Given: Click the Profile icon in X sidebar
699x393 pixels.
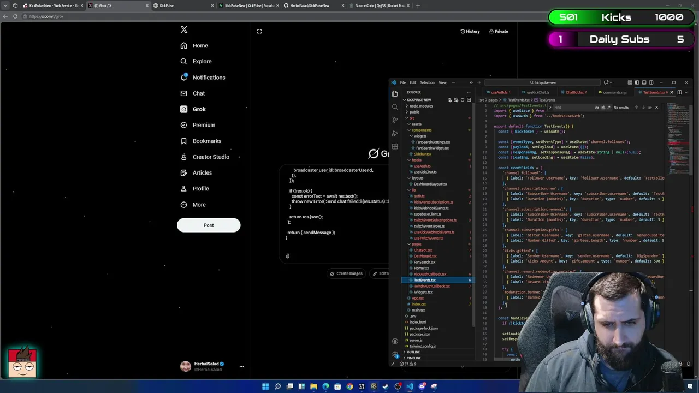Looking at the screenshot, I should tap(183, 188).
